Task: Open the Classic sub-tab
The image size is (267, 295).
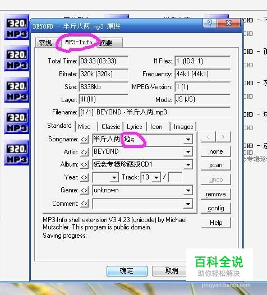Action: coord(111,127)
